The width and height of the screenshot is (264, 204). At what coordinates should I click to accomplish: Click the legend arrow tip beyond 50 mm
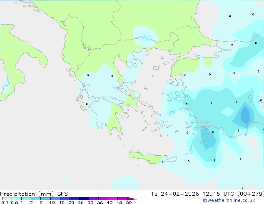[132, 199]
